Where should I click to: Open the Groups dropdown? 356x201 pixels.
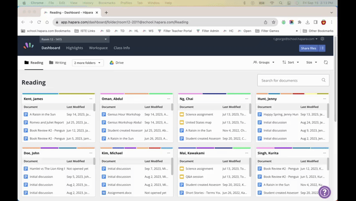pyautogui.click(x=264, y=62)
